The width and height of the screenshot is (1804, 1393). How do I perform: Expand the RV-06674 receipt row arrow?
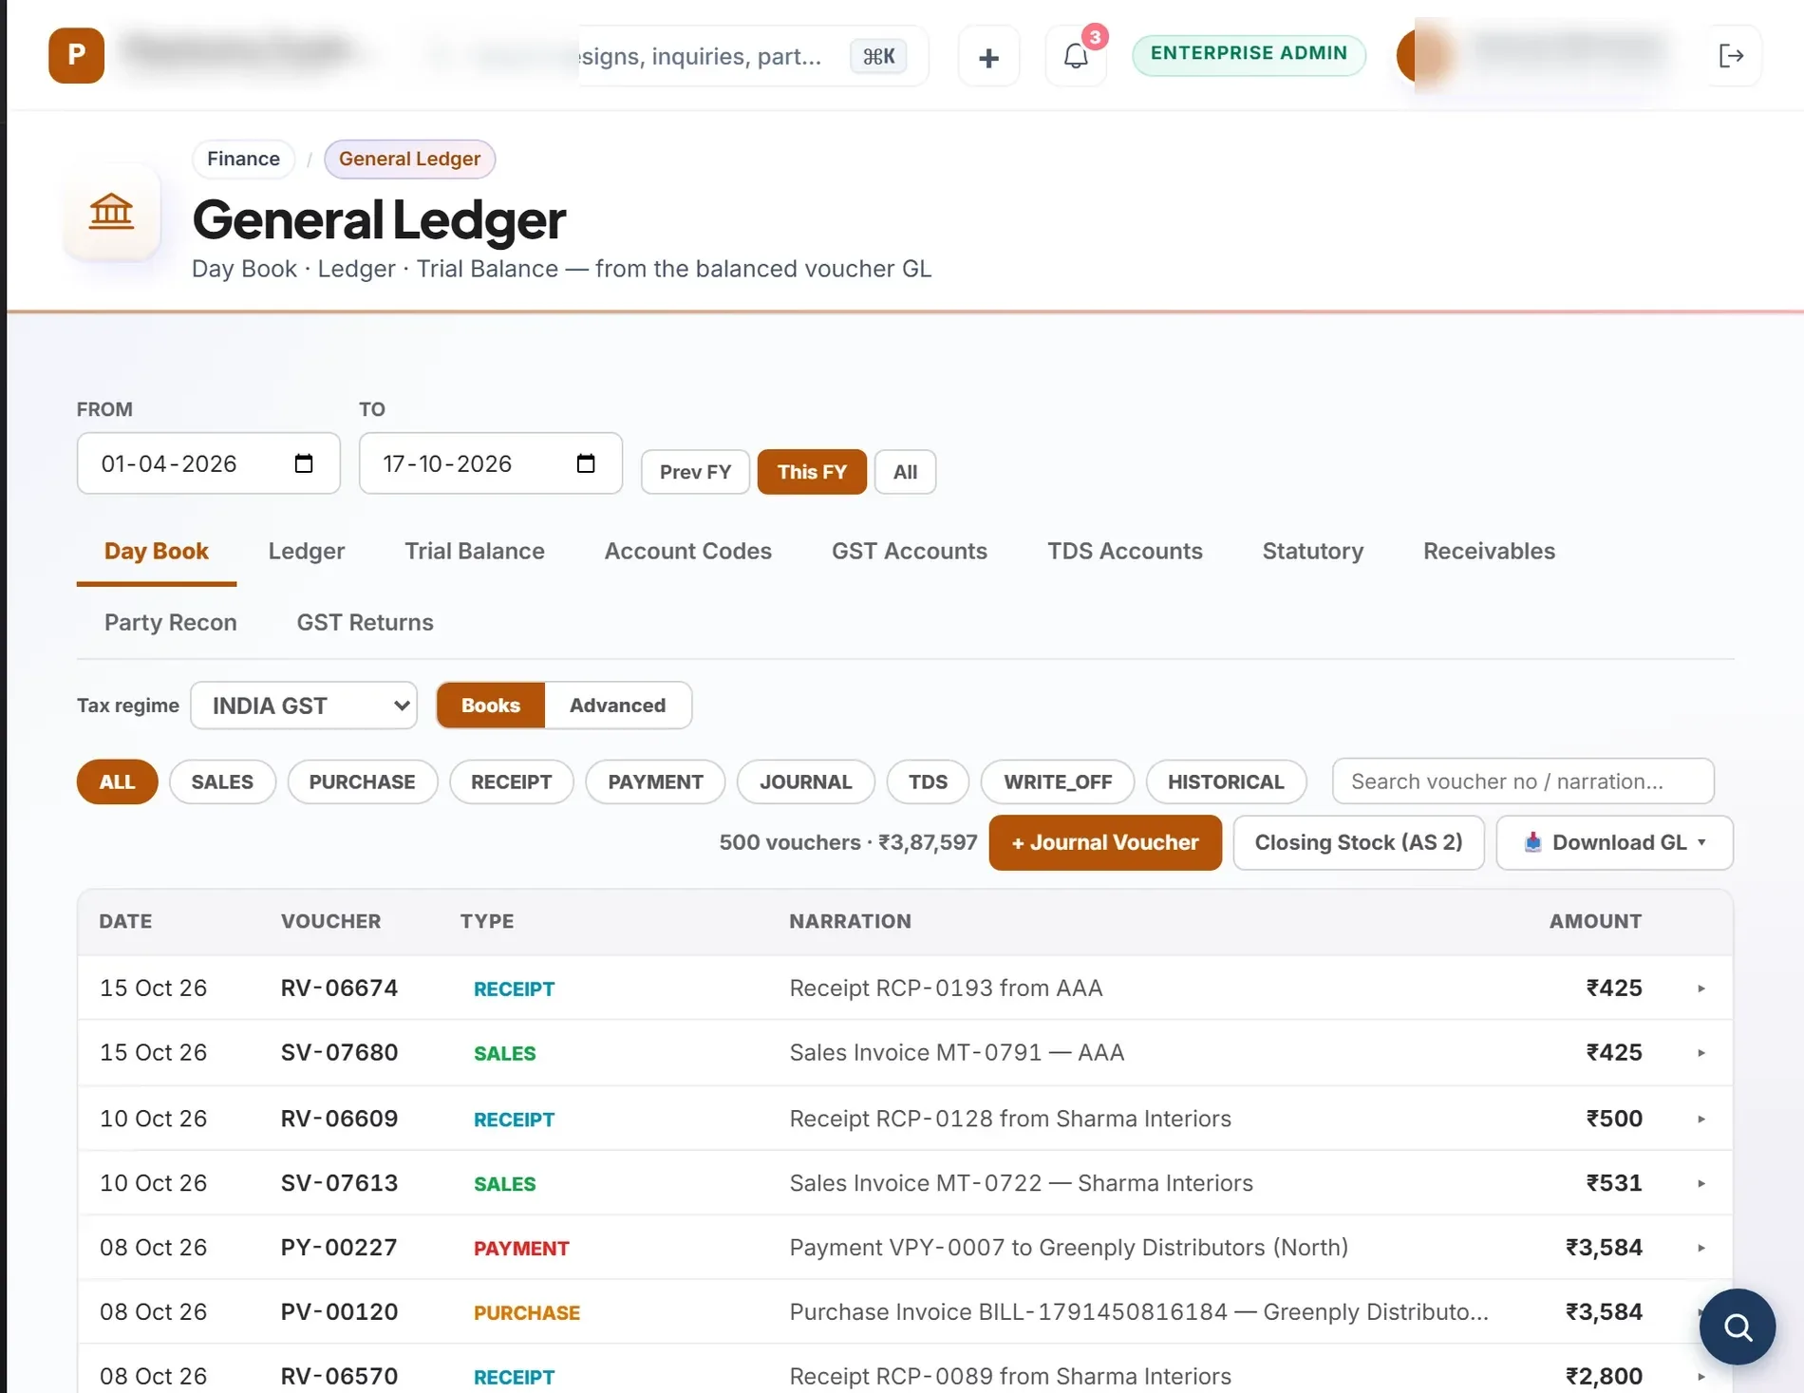1701,988
